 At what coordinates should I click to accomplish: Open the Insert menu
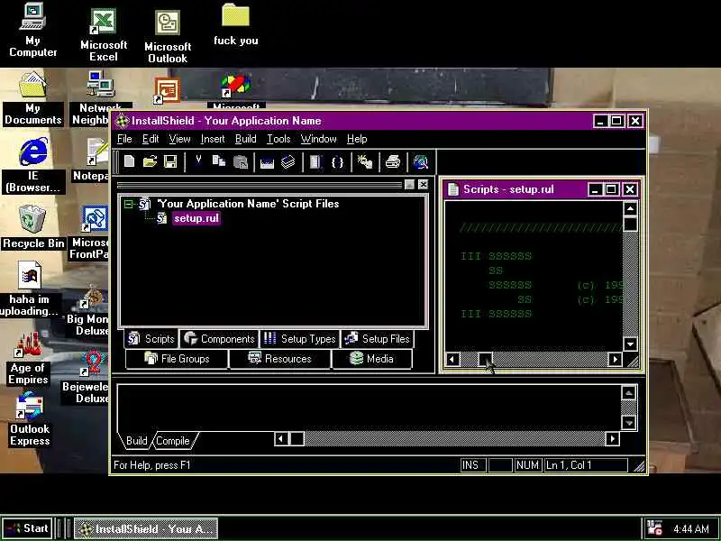(213, 139)
